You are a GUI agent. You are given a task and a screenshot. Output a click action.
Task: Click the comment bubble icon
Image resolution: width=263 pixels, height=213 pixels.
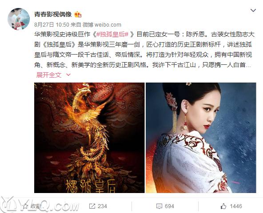click(x=159, y=206)
